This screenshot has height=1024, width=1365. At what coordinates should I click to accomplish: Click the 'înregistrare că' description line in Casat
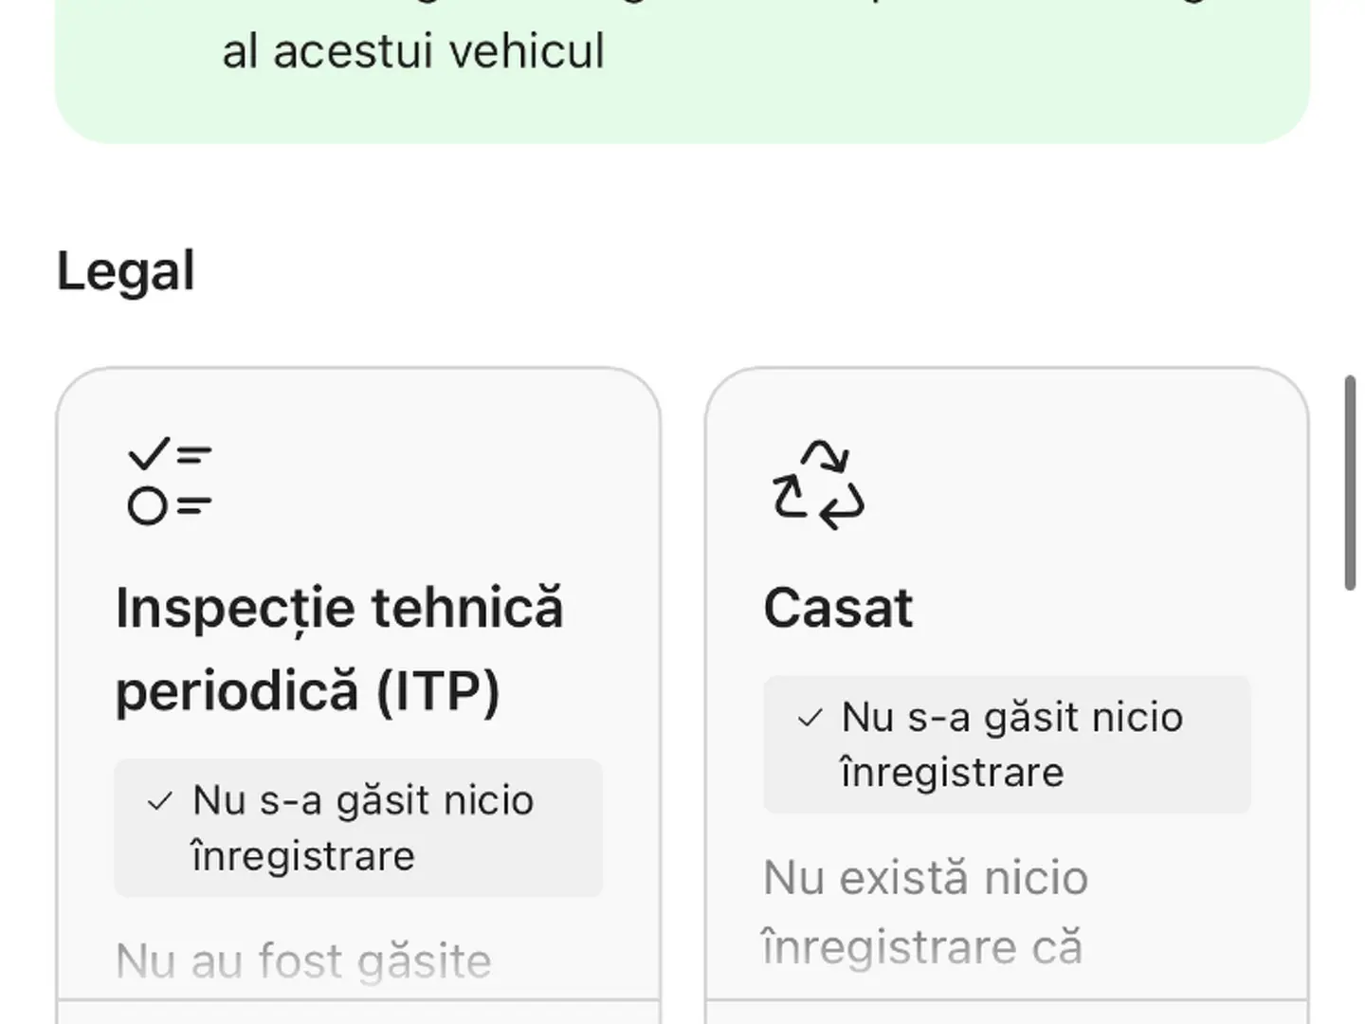point(922,947)
